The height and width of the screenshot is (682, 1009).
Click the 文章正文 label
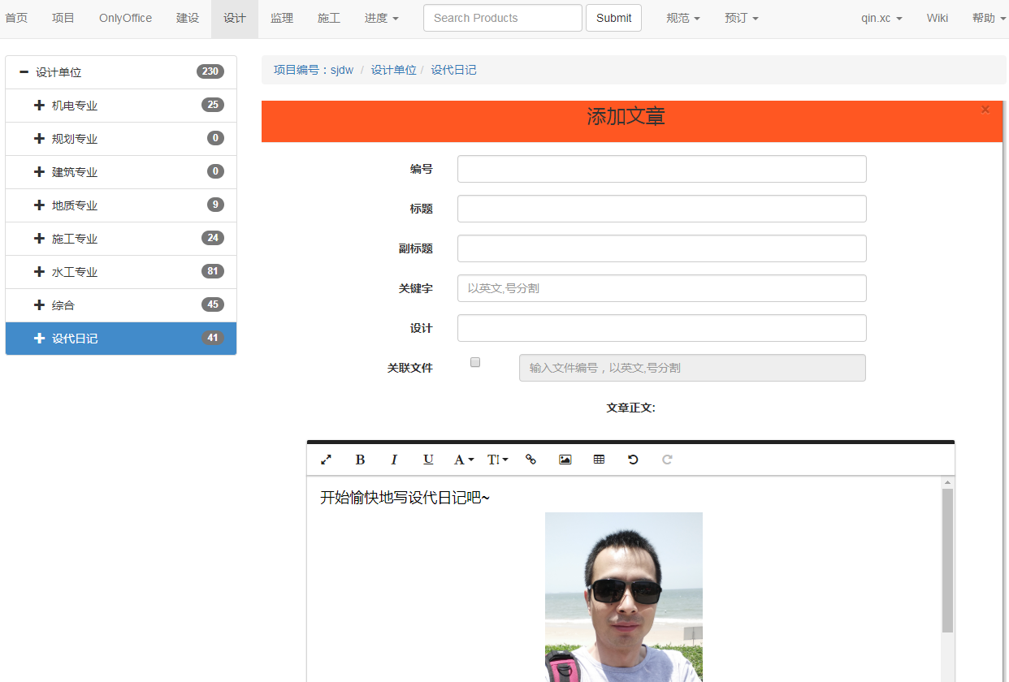point(630,408)
